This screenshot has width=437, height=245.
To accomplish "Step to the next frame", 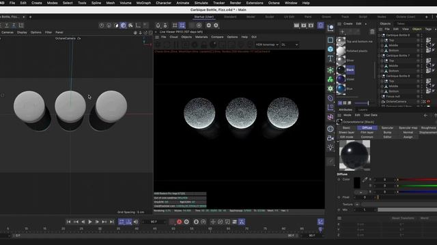I will (x=97, y=222).
